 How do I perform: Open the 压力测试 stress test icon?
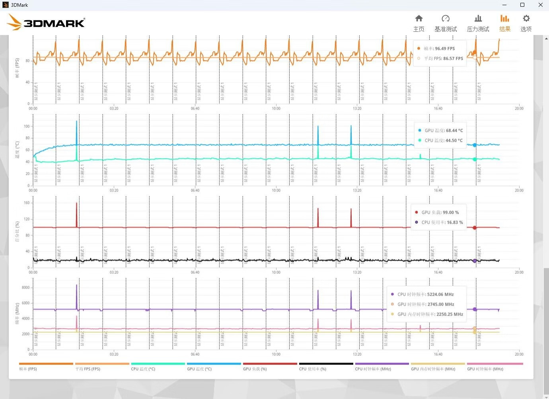(x=478, y=23)
